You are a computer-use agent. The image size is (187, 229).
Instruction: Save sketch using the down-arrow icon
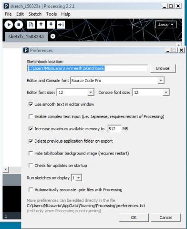(51, 25)
